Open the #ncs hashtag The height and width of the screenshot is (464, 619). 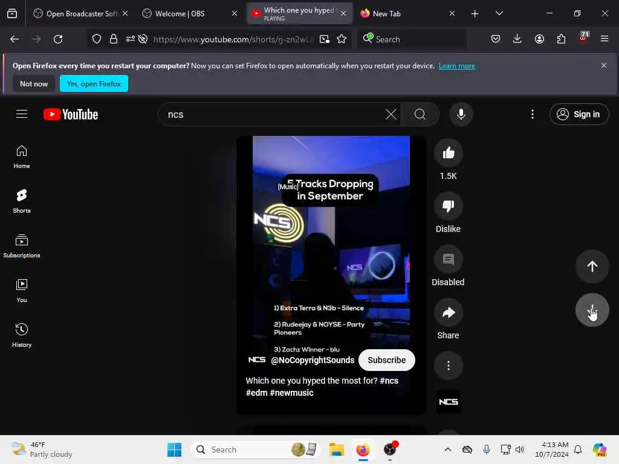click(x=389, y=381)
